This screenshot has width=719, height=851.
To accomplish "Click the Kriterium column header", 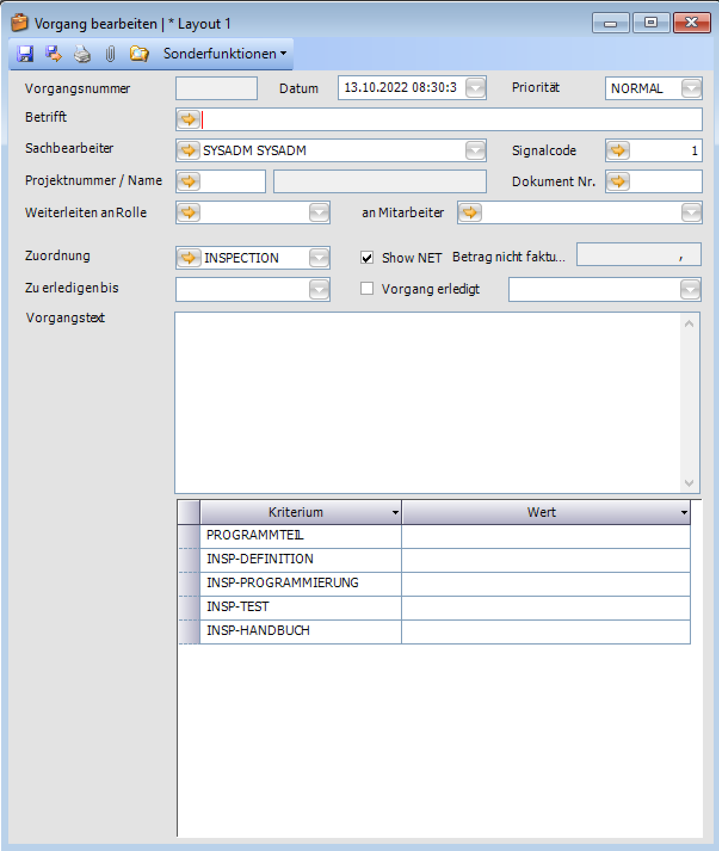I will (x=296, y=512).
